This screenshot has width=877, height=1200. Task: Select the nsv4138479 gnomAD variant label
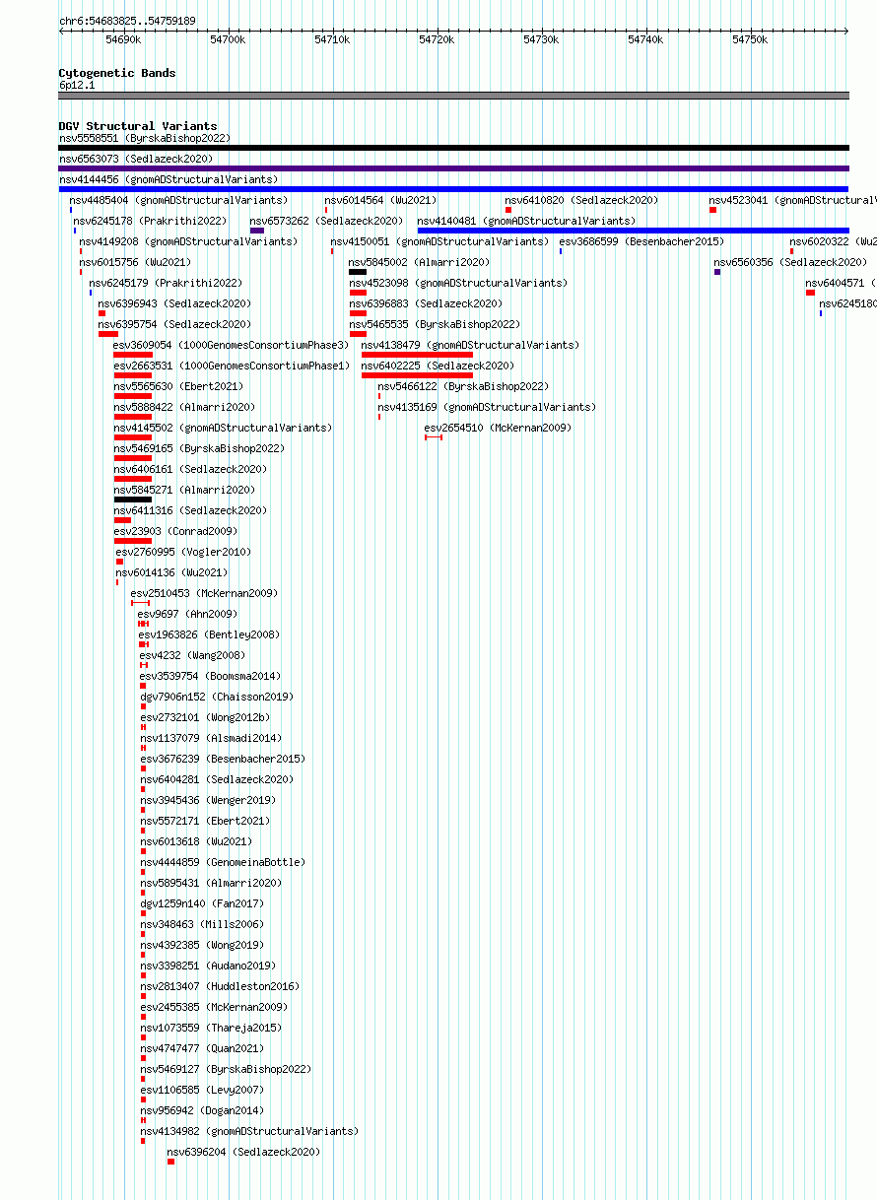coord(471,345)
